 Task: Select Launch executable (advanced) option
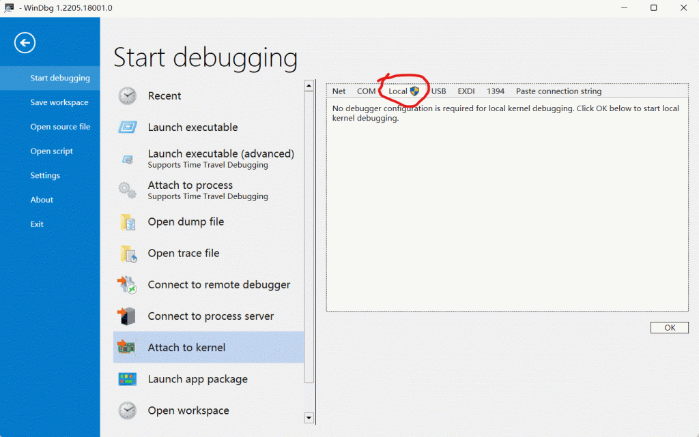tap(220, 158)
